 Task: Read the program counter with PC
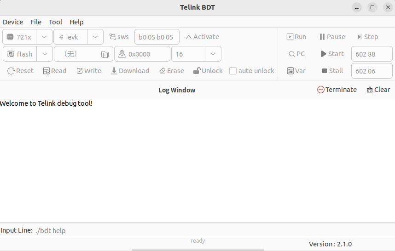pyautogui.click(x=297, y=54)
